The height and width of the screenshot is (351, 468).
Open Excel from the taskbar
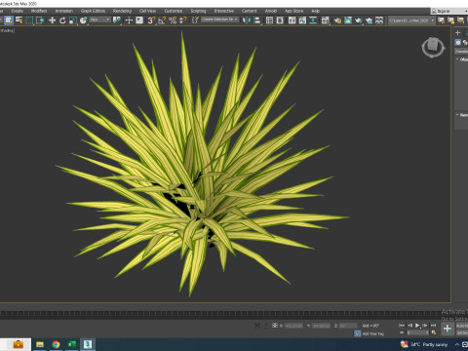click(71, 344)
